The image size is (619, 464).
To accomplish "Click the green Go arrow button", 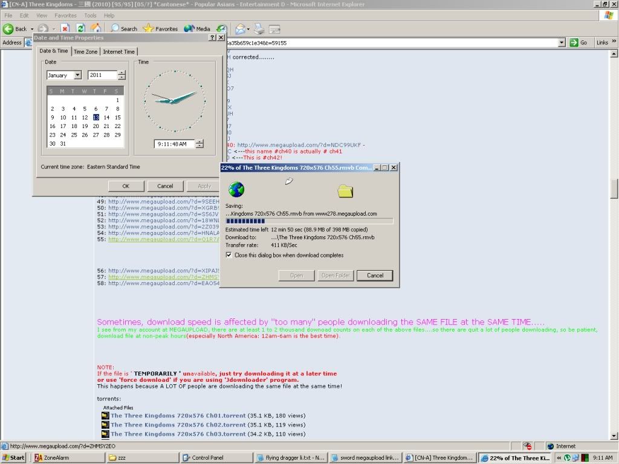I will [574, 43].
